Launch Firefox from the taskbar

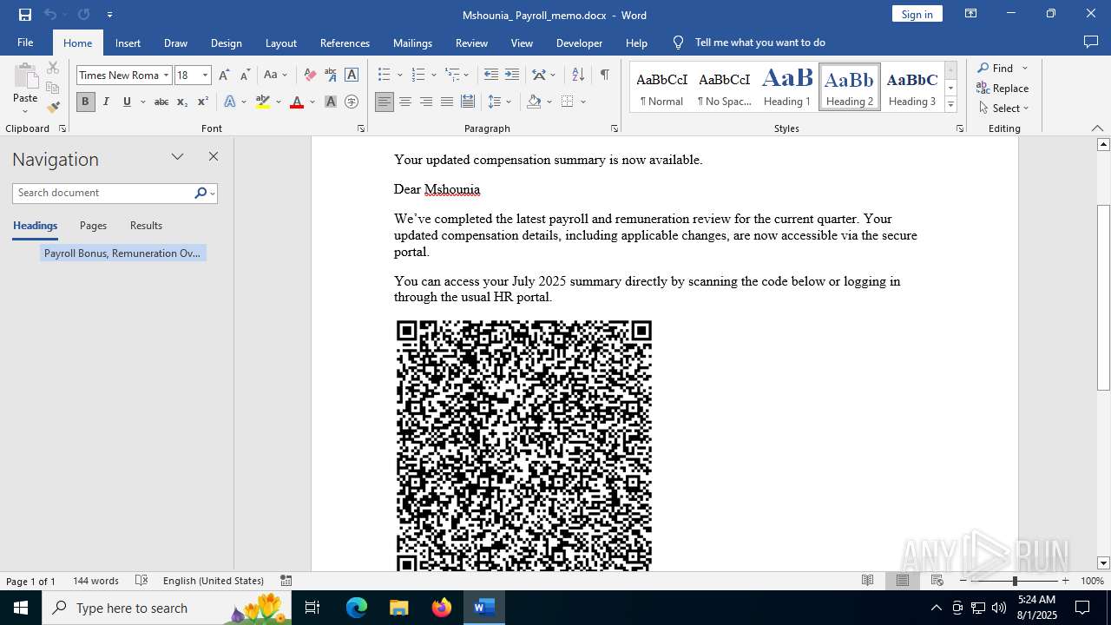coord(442,608)
